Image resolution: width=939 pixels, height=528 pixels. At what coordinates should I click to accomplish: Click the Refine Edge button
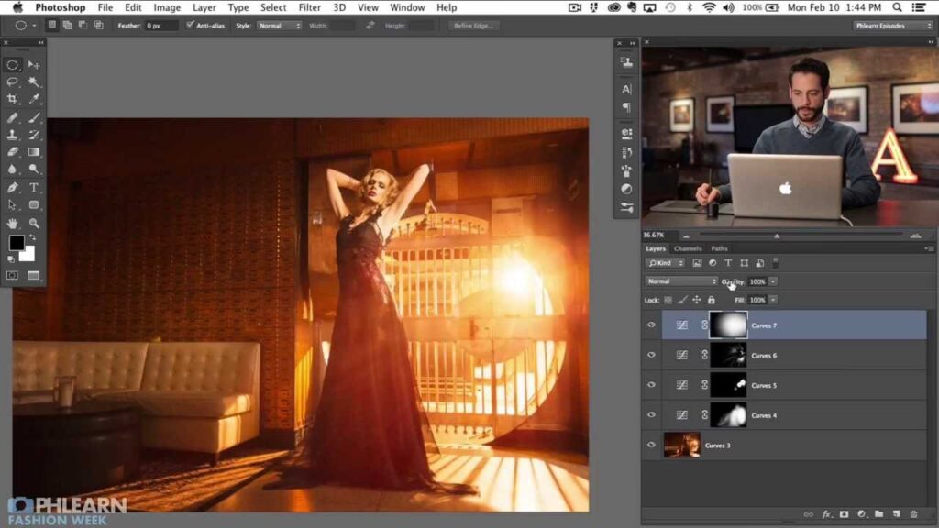[473, 26]
